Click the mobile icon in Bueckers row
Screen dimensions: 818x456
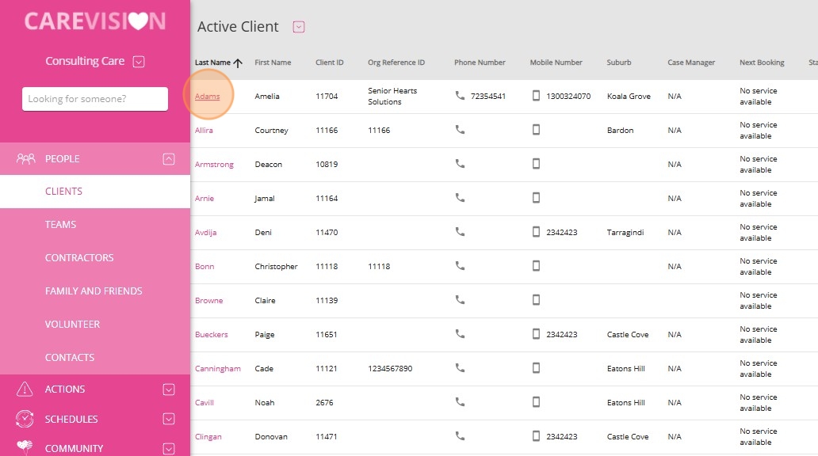pos(536,333)
